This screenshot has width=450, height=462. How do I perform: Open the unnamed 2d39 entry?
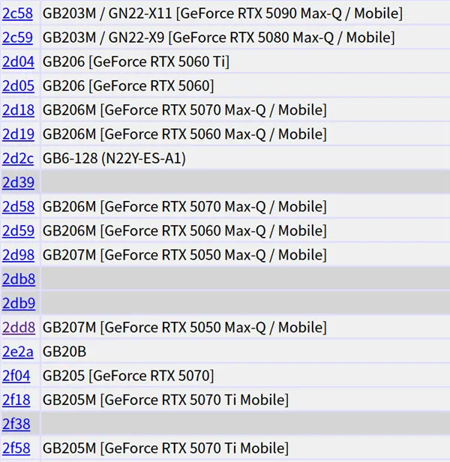pos(18,183)
